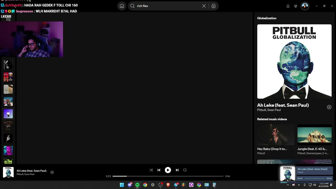
Task: Open the now-playing album thumbnail in the bottom bar
Action: 8,172
